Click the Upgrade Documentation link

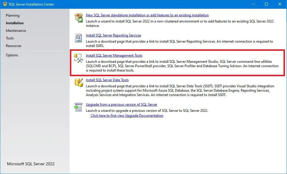coord(127,115)
